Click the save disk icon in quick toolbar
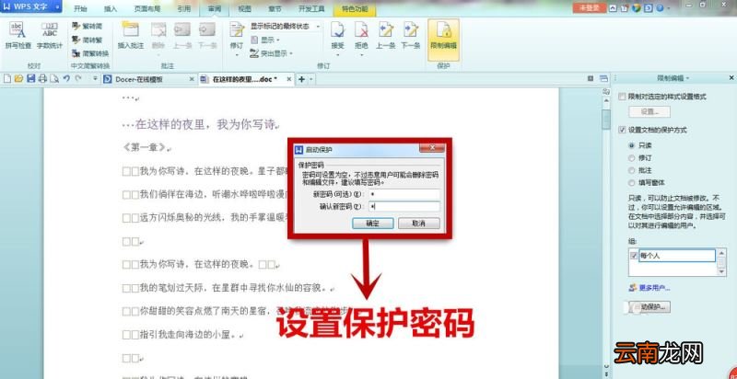This screenshot has width=737, height=379. pyautogui.click(x=31, y=79)
